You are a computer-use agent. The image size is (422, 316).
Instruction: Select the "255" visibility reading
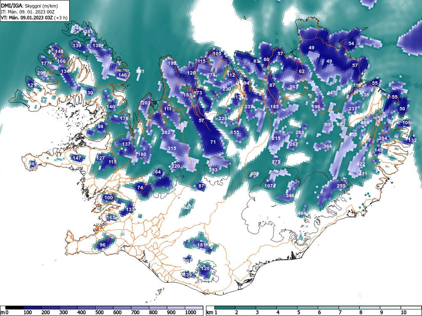(341, 186)
